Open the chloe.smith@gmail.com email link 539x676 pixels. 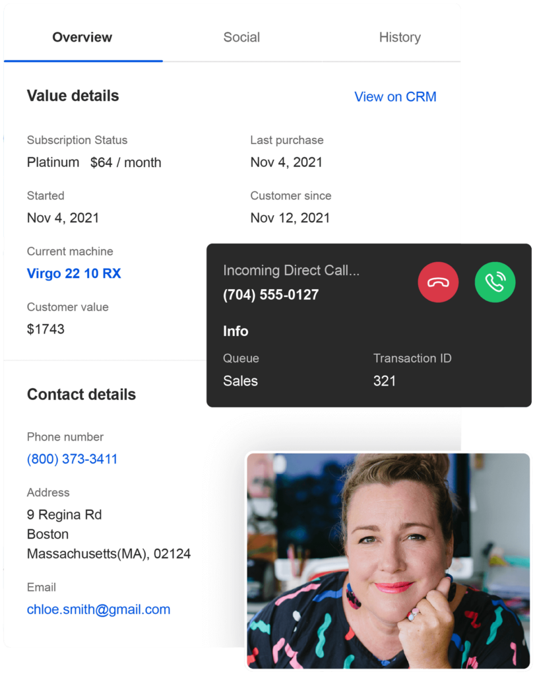pos(98,609)
